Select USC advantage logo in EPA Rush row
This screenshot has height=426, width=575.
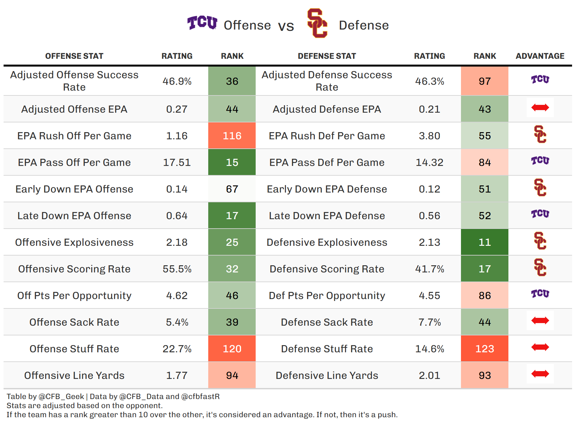540,134
